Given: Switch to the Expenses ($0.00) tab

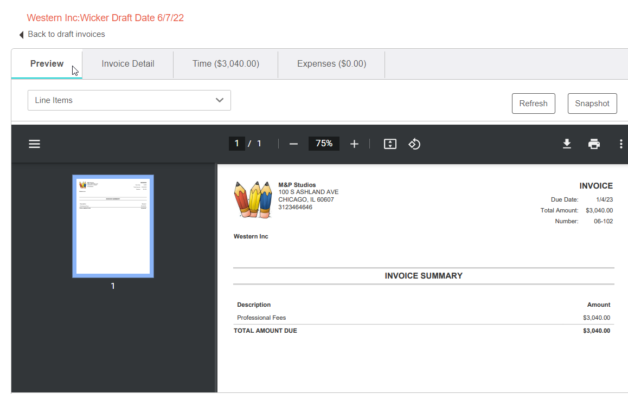Looking at the screenshot, I should [x=331, y=64].
